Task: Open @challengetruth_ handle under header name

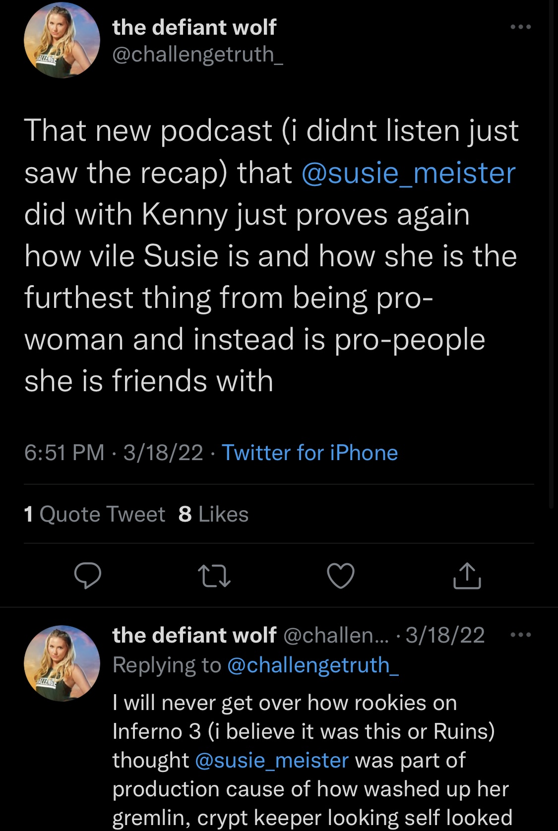Action: pos(198,54)
